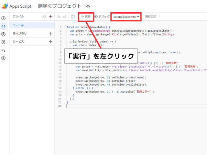Save project with the floppy disk icon
The image size is (207, 155).
tap(73, 16)
